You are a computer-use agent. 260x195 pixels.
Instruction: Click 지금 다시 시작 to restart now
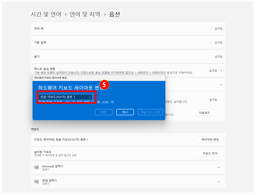tap(150, 112)
